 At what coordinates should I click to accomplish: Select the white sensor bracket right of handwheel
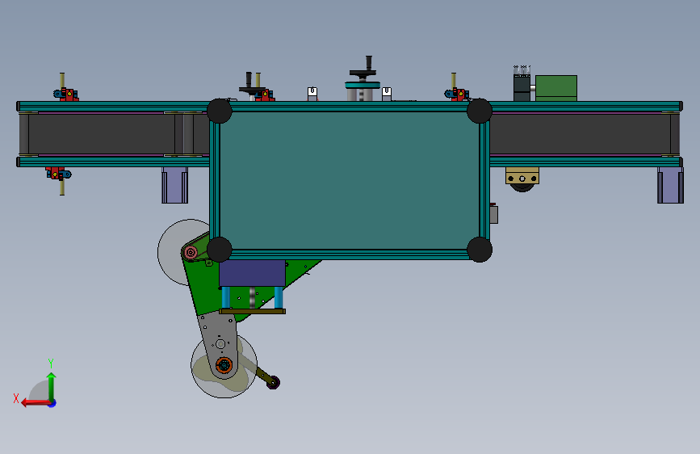coord(387,94)
